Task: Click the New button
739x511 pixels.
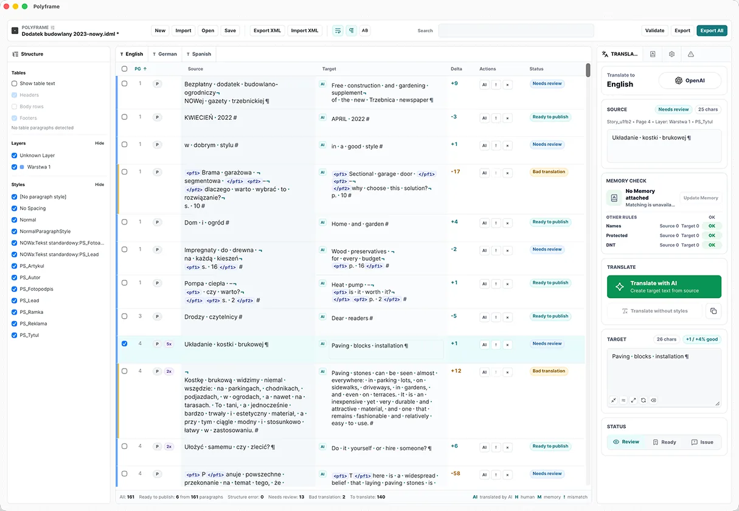Action: click(160, 30)
